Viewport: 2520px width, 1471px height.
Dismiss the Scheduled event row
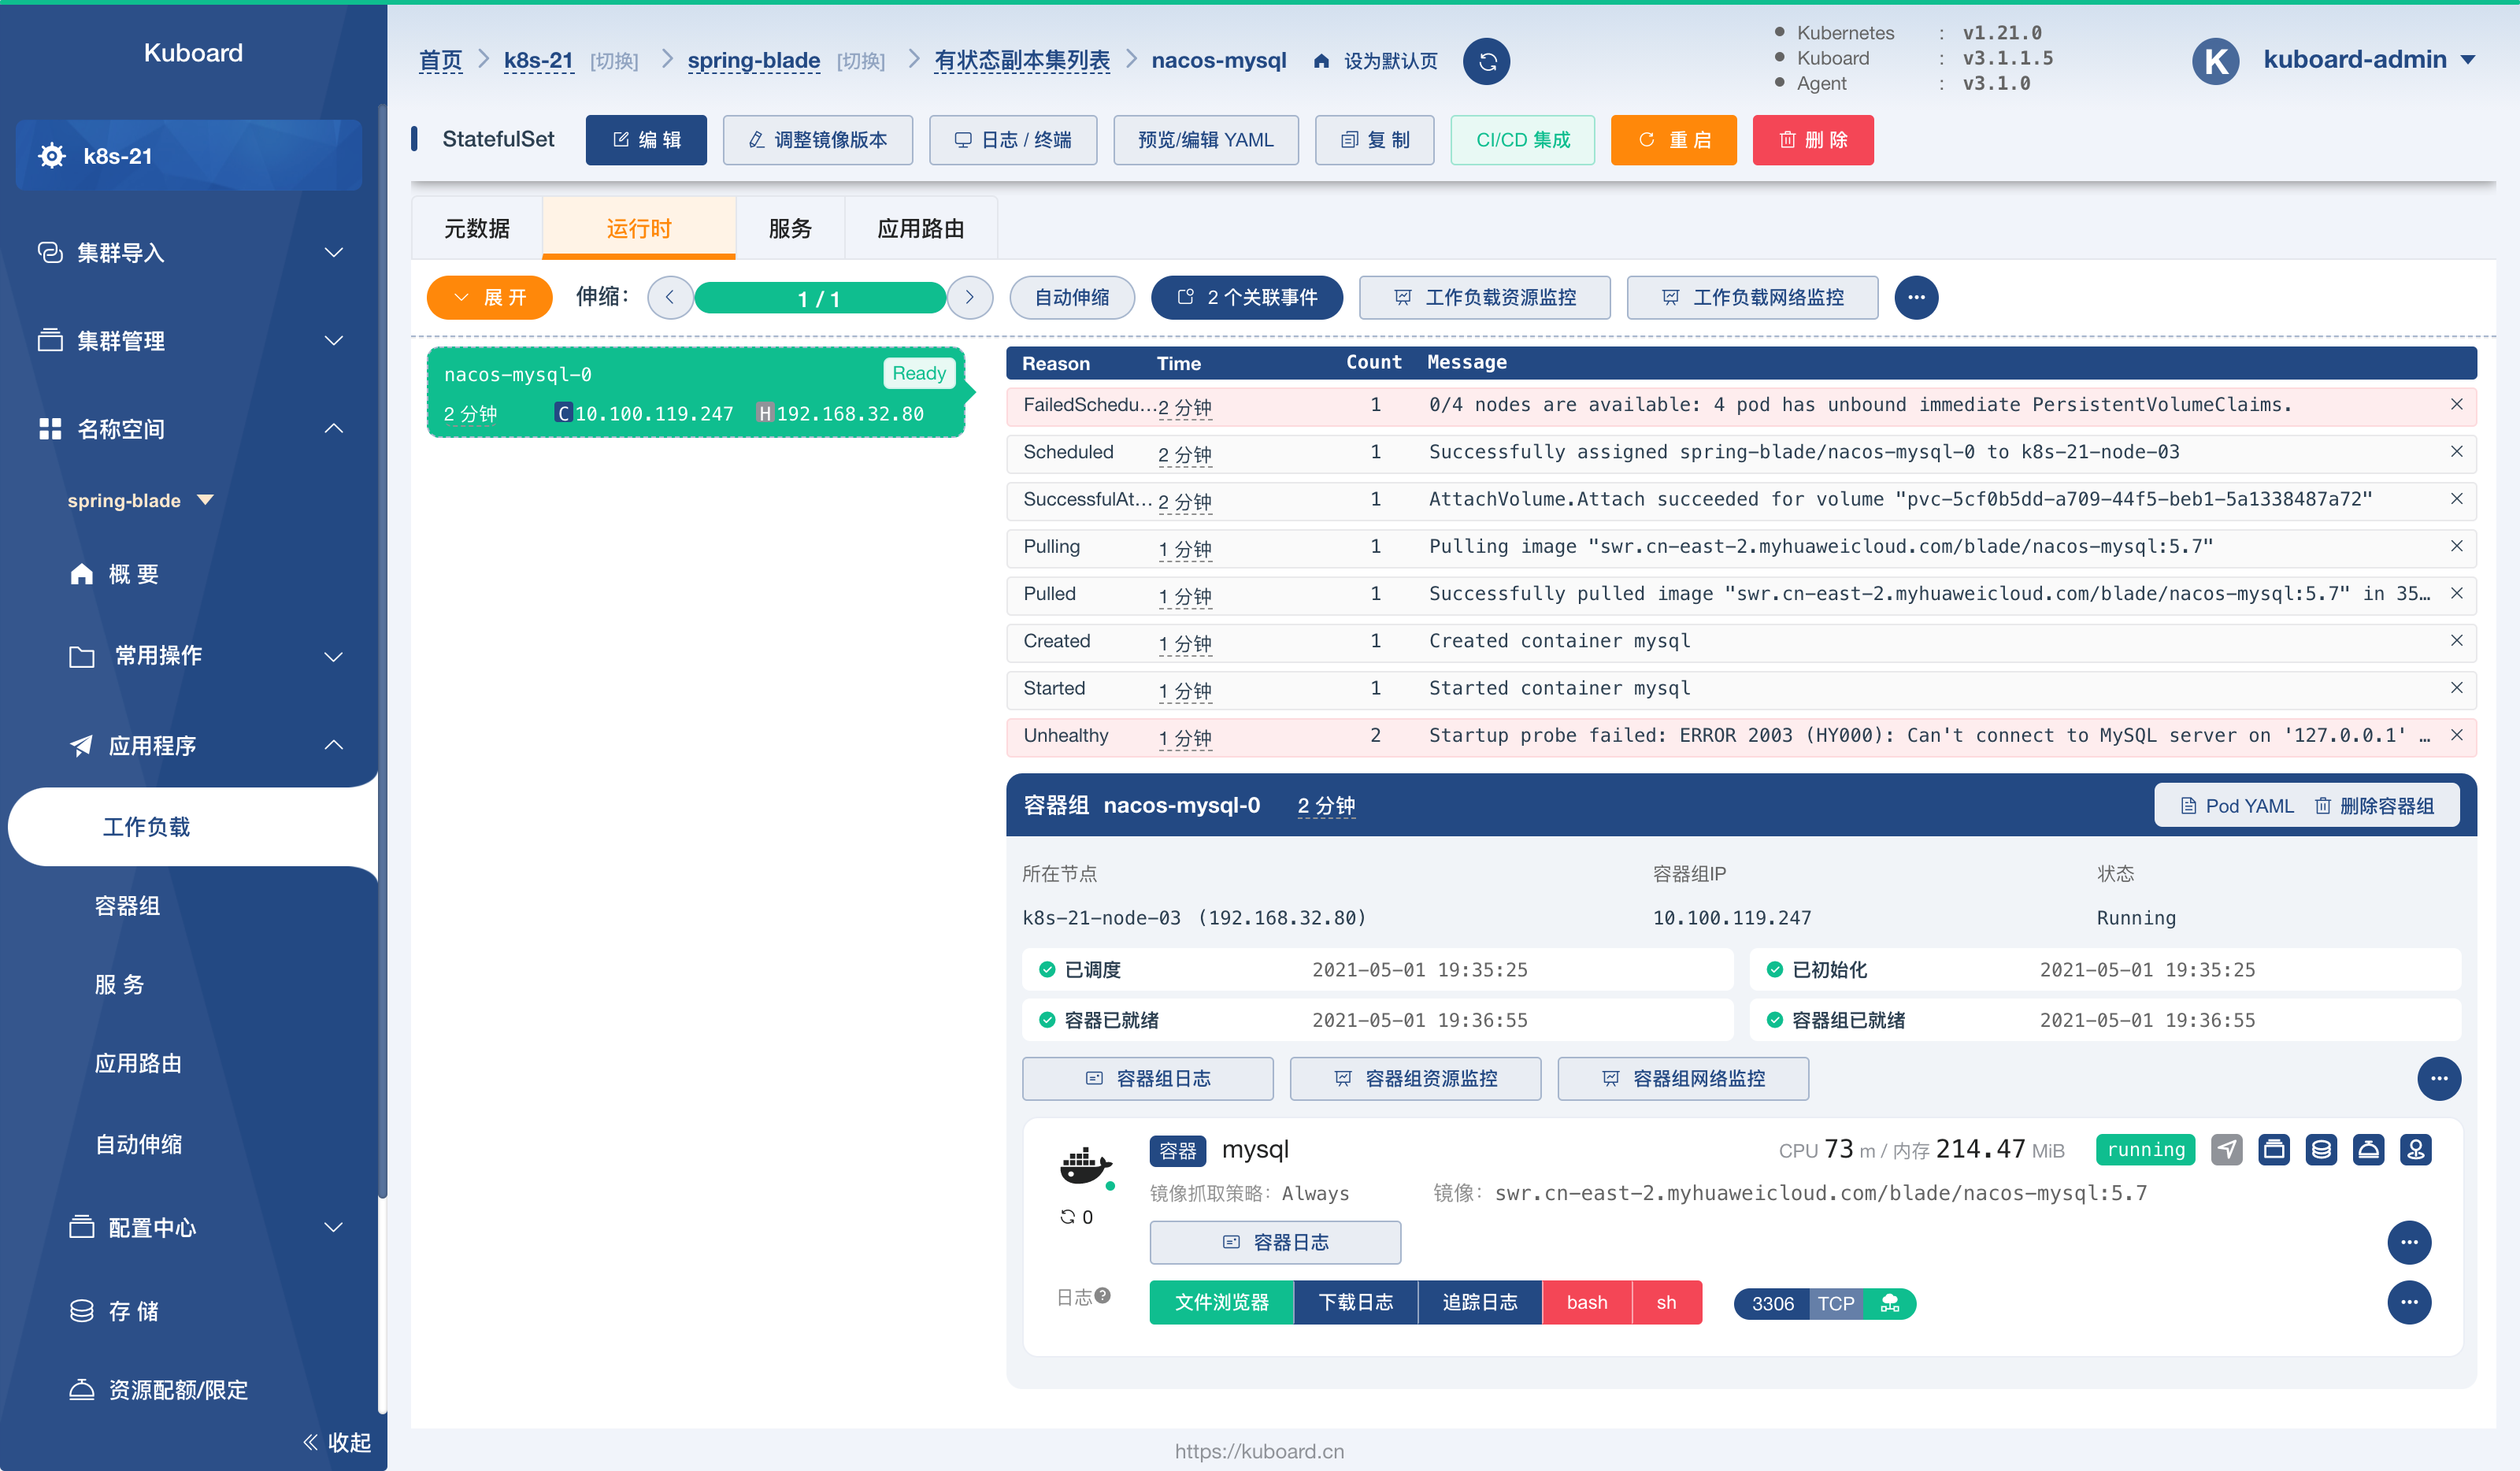pos(2456,452)
